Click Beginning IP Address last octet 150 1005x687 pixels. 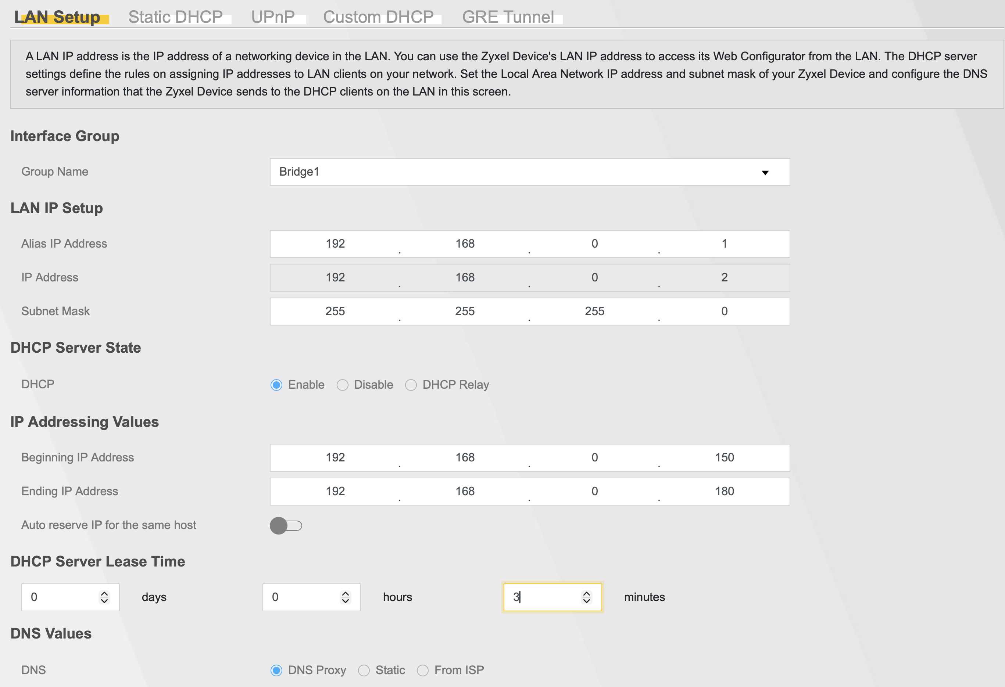725,457
